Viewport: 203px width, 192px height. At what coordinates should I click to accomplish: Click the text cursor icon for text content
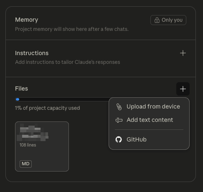pyautogui.click(x=119, y=120)
